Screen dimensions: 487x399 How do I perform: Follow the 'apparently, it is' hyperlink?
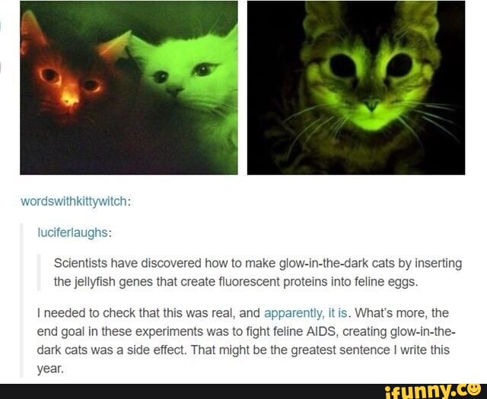tap(306, 313)
